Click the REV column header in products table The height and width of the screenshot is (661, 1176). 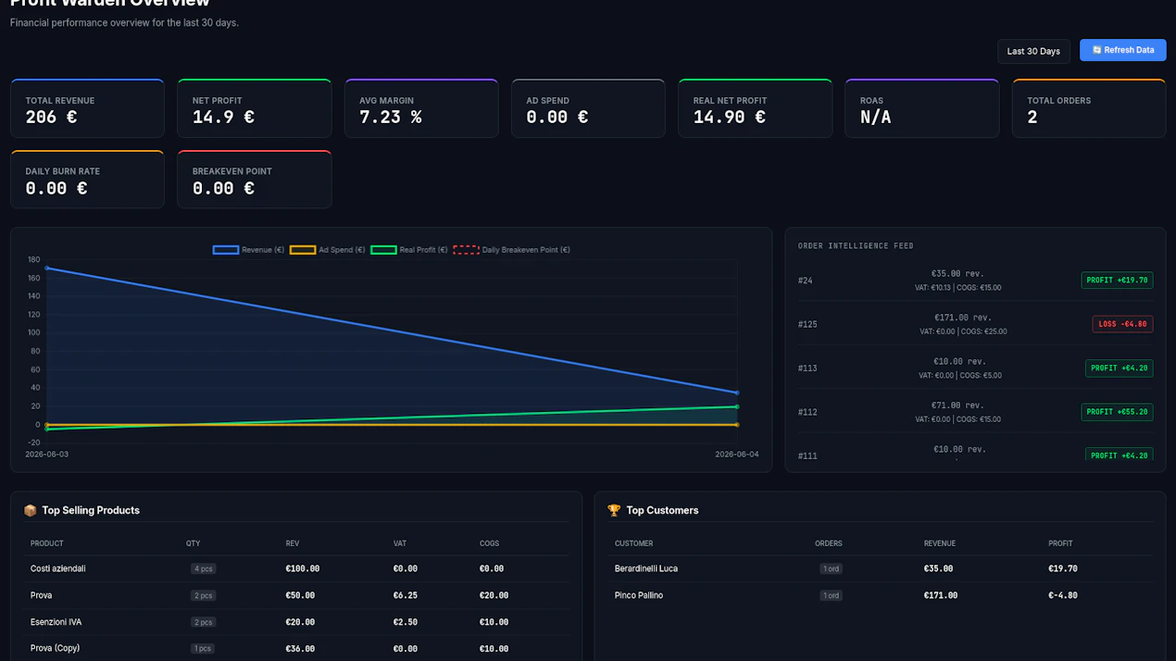coord(293,543)
